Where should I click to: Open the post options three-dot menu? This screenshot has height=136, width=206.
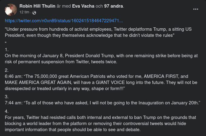pyautogui.click(x=196, y=9)
